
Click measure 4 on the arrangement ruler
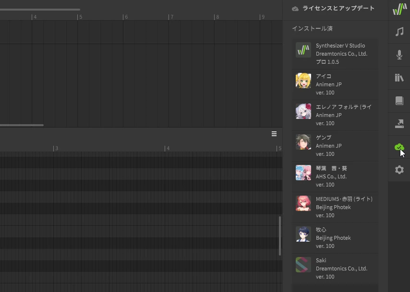(x=34, y=17)
